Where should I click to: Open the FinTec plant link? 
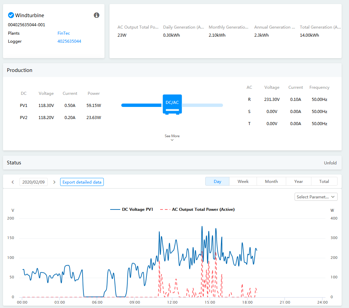pyautogui.click(x=63, y=33)
